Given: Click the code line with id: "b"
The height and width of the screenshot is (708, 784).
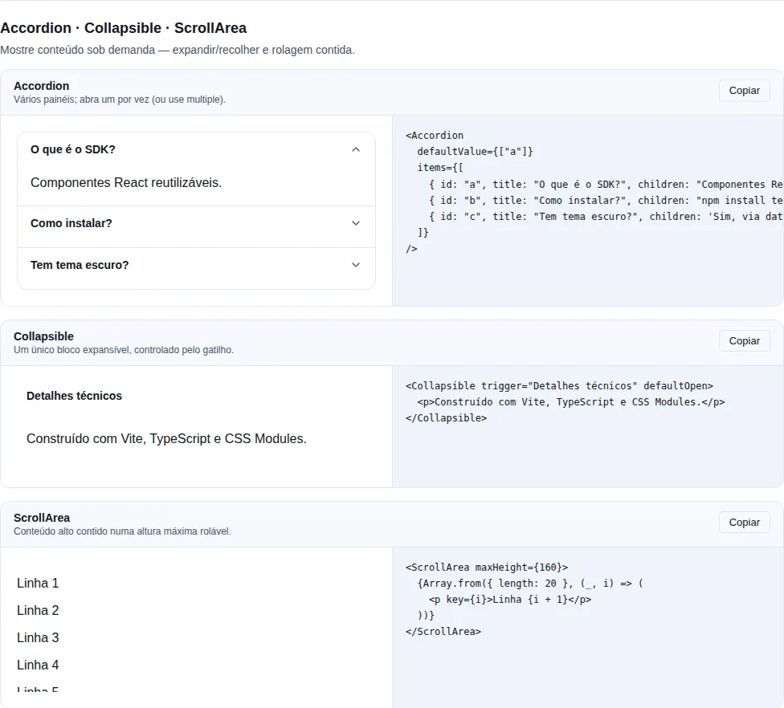Looking at the screenshot, I should 606,201.
